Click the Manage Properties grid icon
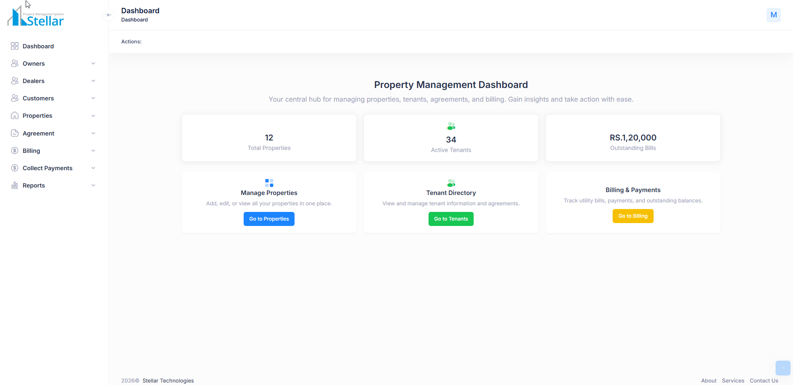The width and height of the screenshot is (793, 385). click(269, 183)
